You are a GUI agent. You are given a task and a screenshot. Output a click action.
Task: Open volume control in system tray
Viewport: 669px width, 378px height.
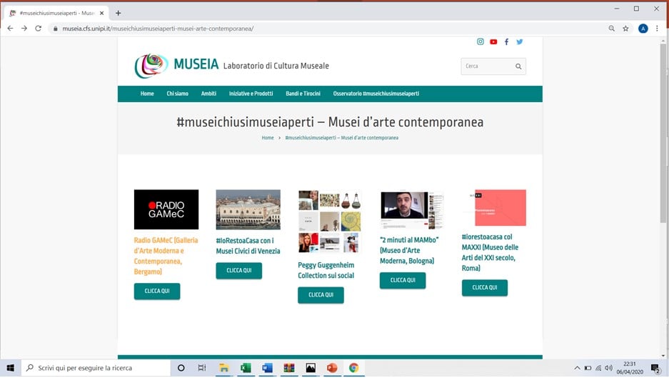[x=609, y=368]
